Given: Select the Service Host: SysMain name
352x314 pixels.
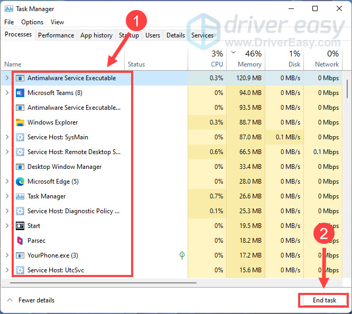Looking at the screenshot, I should [x=58, y=137].
